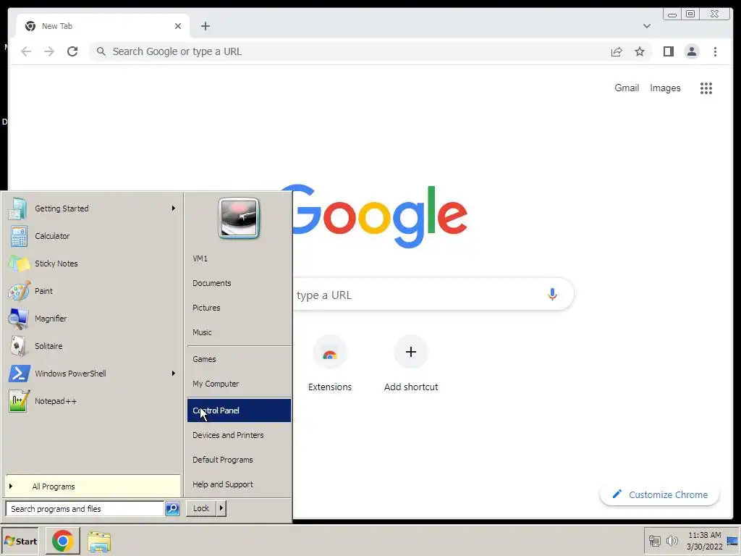The image size is (741, 556).
Task: Open Games from Start menu
Action: click(x=239, y=359)
